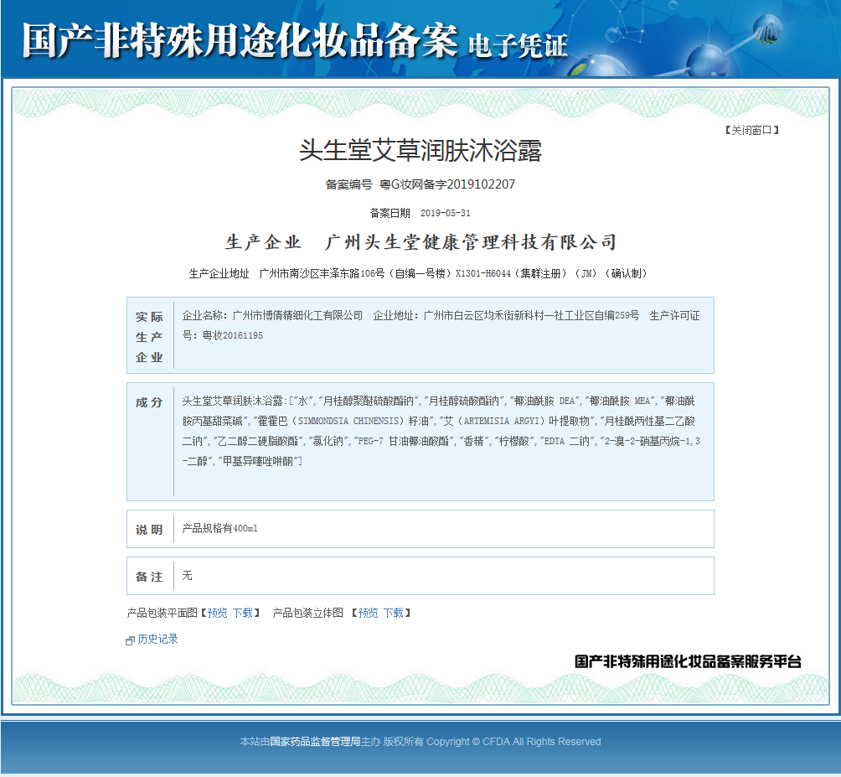Click the 历史记录 popup icon
Viewport: 841px width, 777px height.
click(130, 640)
